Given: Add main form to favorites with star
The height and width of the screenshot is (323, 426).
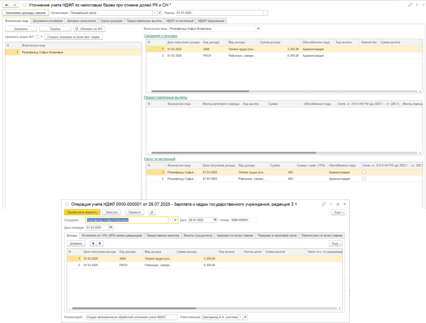Looking at the screenshot, I should pos(24,5).
